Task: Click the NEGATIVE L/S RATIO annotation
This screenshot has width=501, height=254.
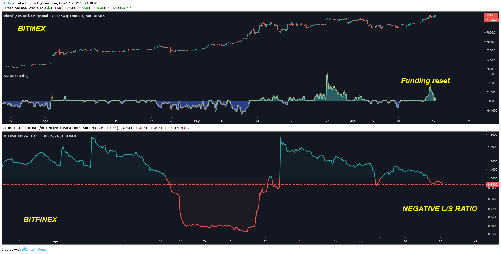Action: (440, 209)
